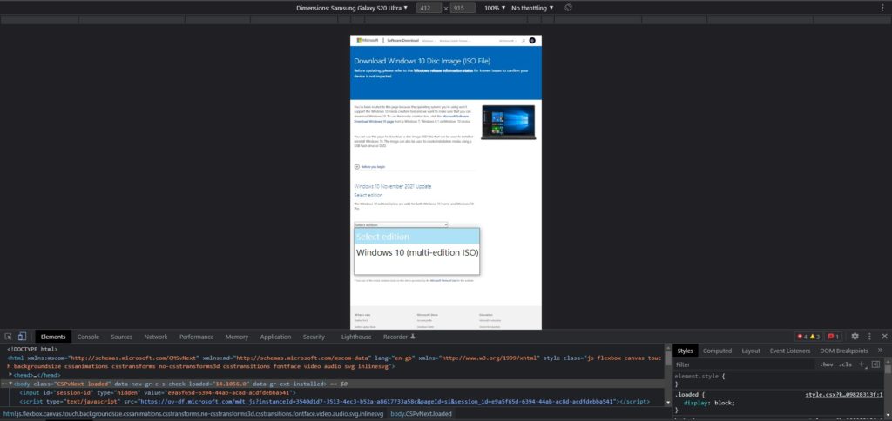Click the laptop image on the page
892x421 pixels.
coord(508,122)
